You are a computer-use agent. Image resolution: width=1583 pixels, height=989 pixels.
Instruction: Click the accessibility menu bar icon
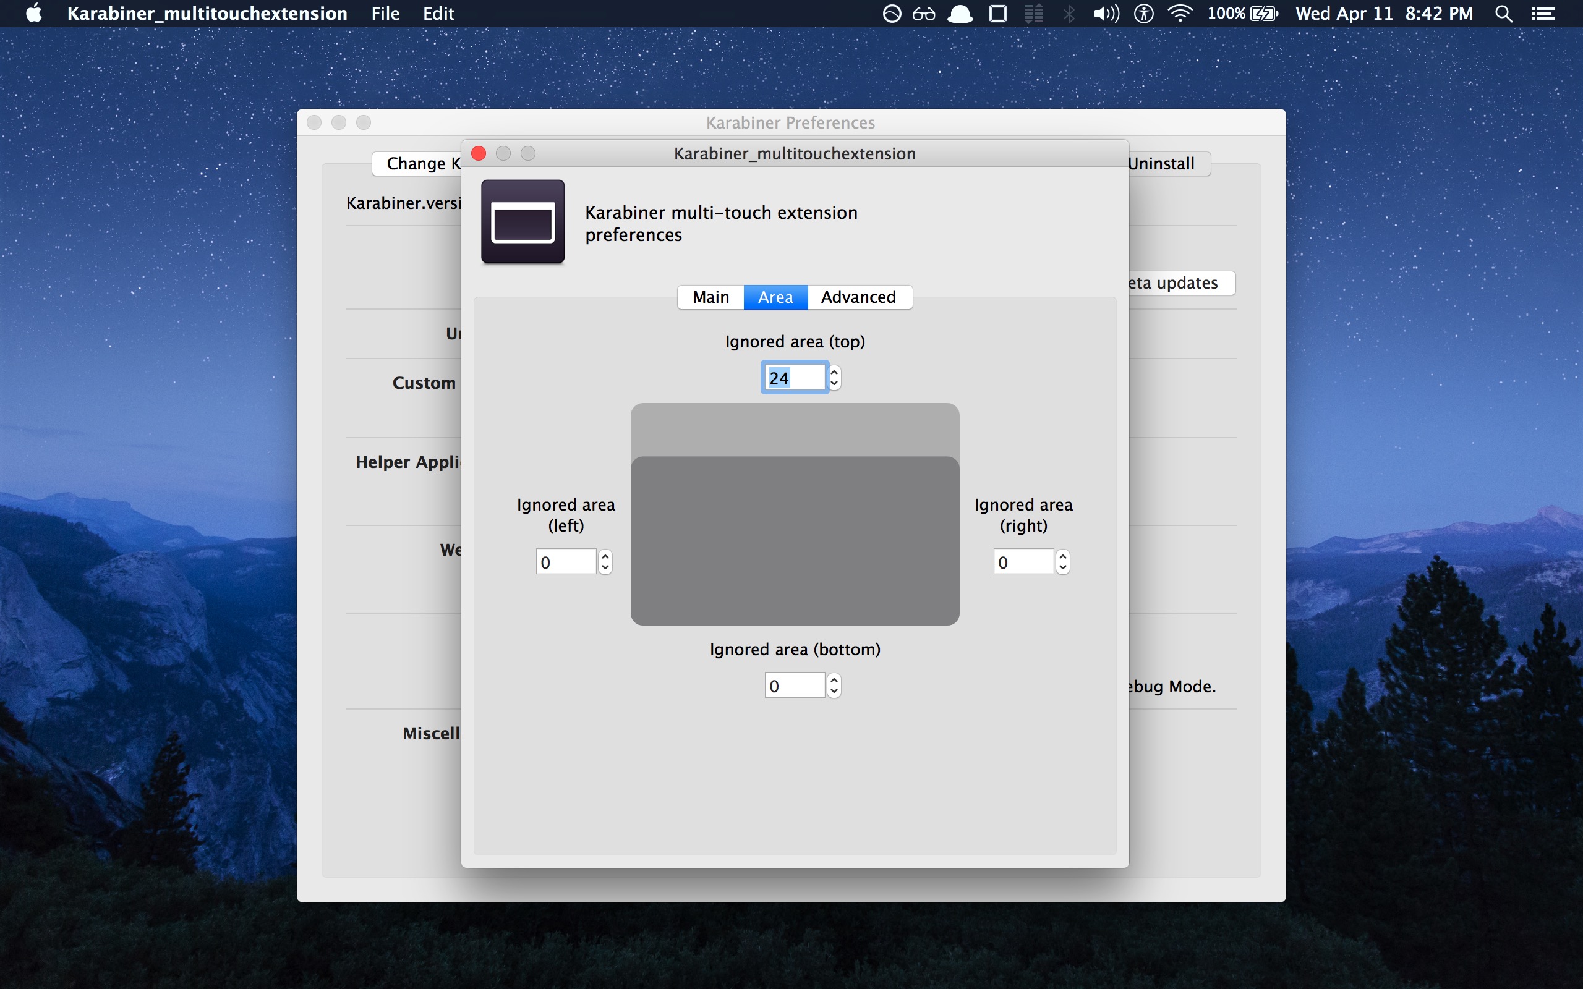pyautogui.click(x=1143, y=13)
